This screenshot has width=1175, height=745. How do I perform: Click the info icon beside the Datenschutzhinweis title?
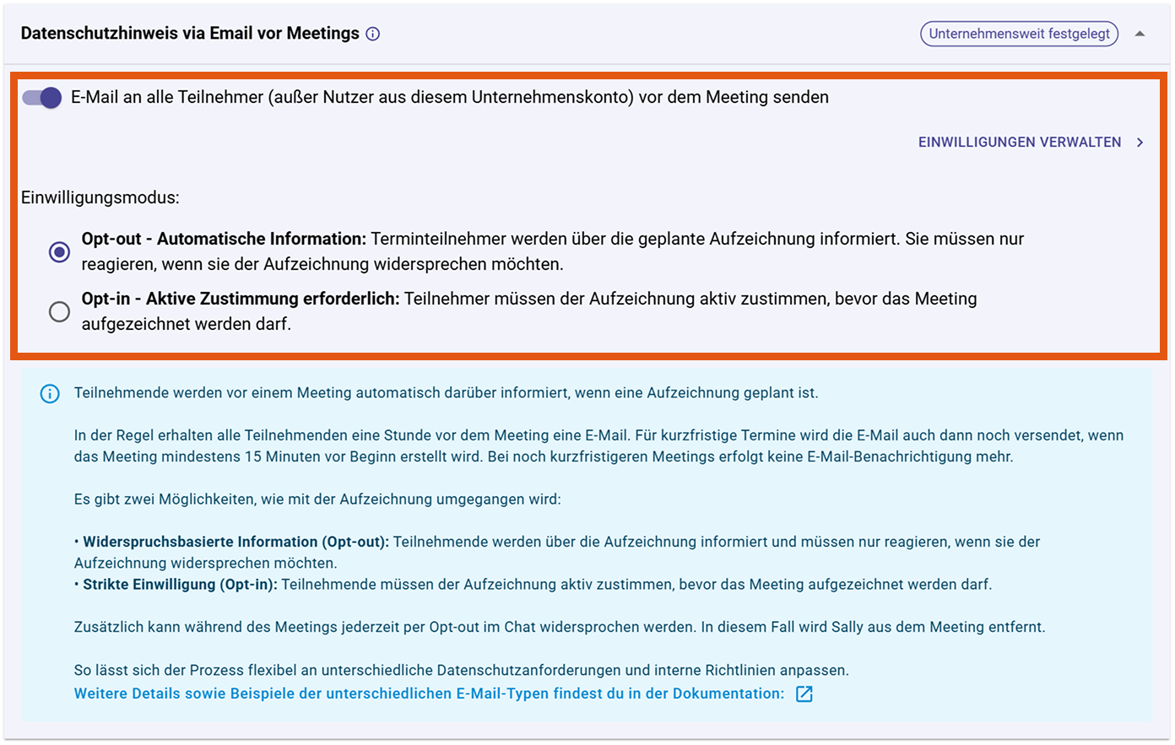click(x=372, y=34)
